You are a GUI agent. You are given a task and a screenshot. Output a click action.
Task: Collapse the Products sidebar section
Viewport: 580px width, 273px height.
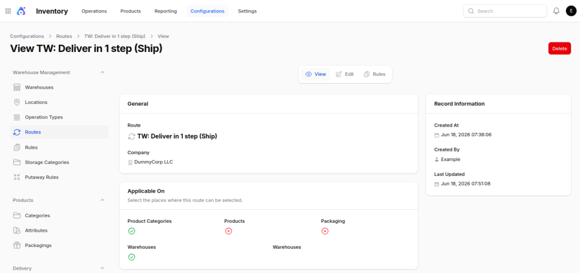[103, 200]
